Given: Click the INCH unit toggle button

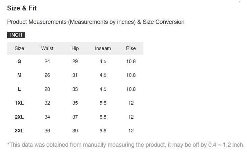Looking at the screenshot, I should tap(16, 35).
